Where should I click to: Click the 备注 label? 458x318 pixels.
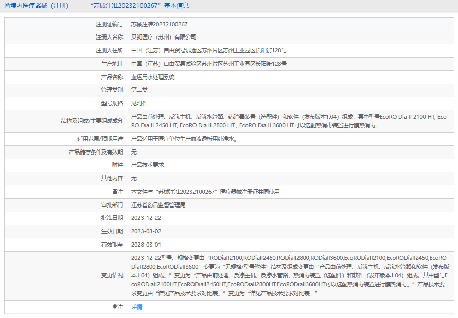117,192
